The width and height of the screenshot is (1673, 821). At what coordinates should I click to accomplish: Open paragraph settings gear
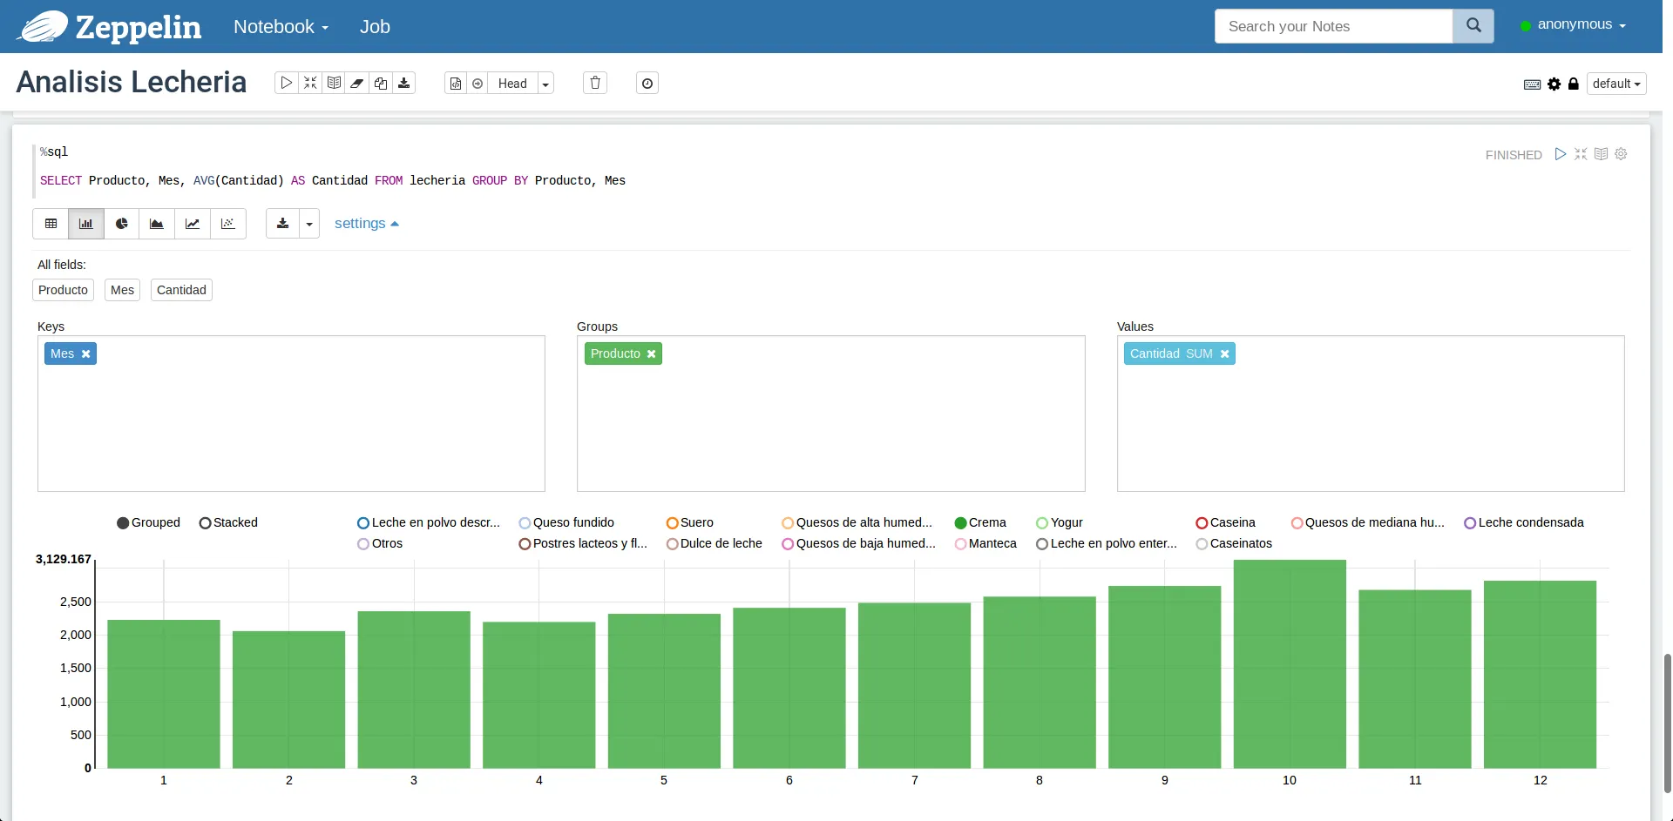(1621, 154)
